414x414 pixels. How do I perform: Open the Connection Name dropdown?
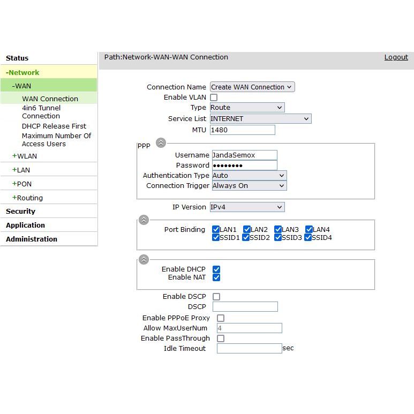coord(252,87)
